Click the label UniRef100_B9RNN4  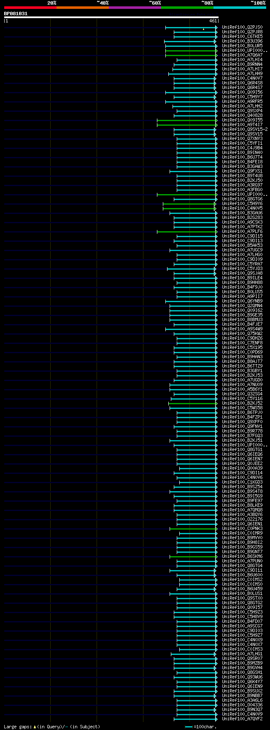242,64
